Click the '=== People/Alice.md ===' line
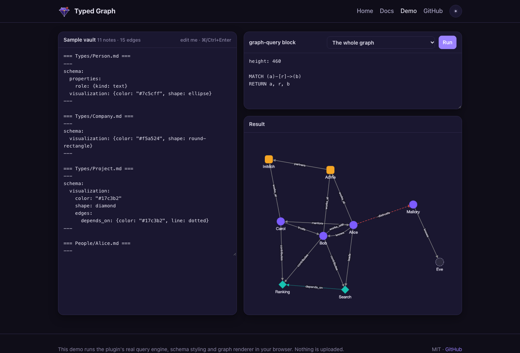Viewport: 520px width, 353px height. (97, 243)
